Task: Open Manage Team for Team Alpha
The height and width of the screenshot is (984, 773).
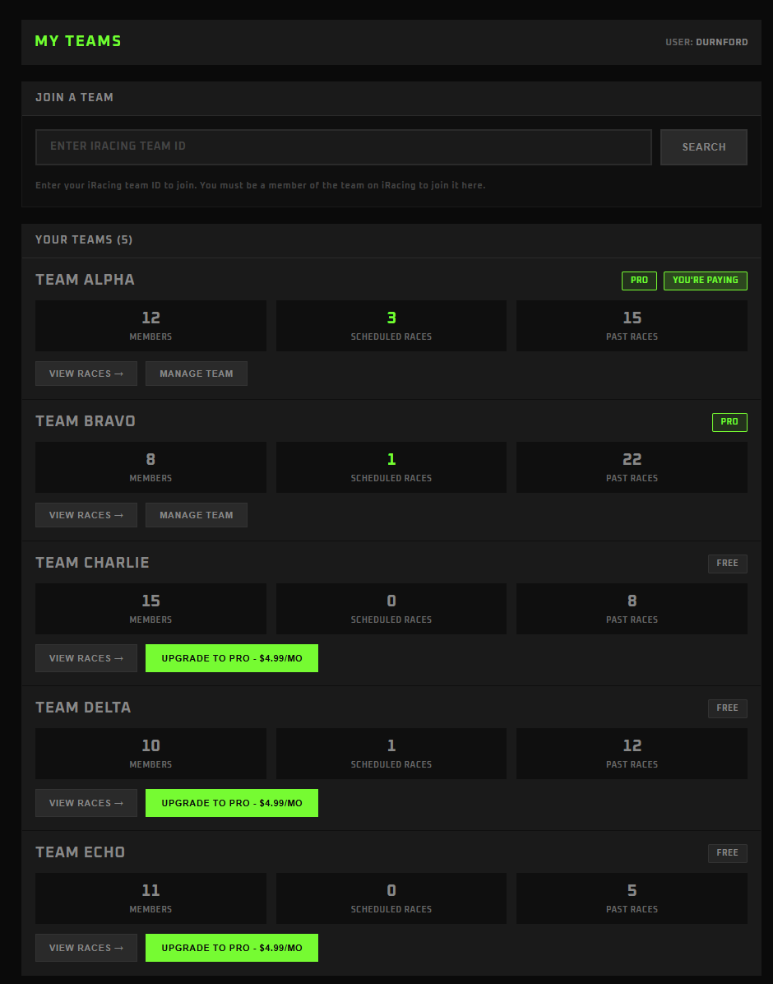Action: click(196, 373)
